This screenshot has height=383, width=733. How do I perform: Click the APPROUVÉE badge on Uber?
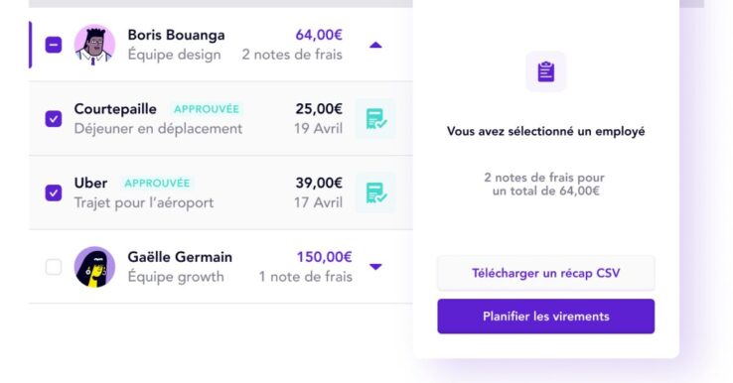tap(157, 184)
